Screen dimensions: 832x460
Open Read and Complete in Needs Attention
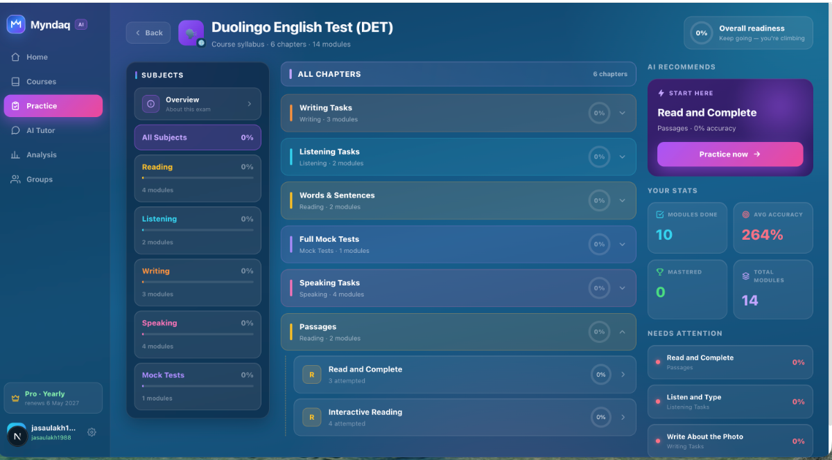click(x=730, y=362)
